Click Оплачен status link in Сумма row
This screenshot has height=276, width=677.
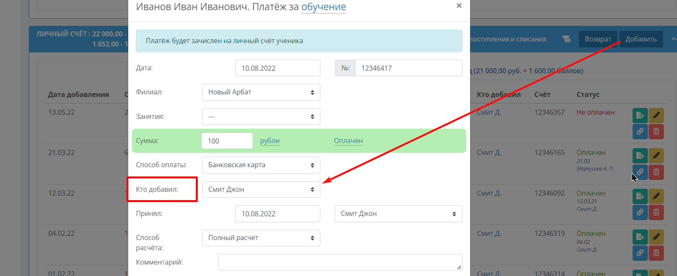[x=348, y=141]
